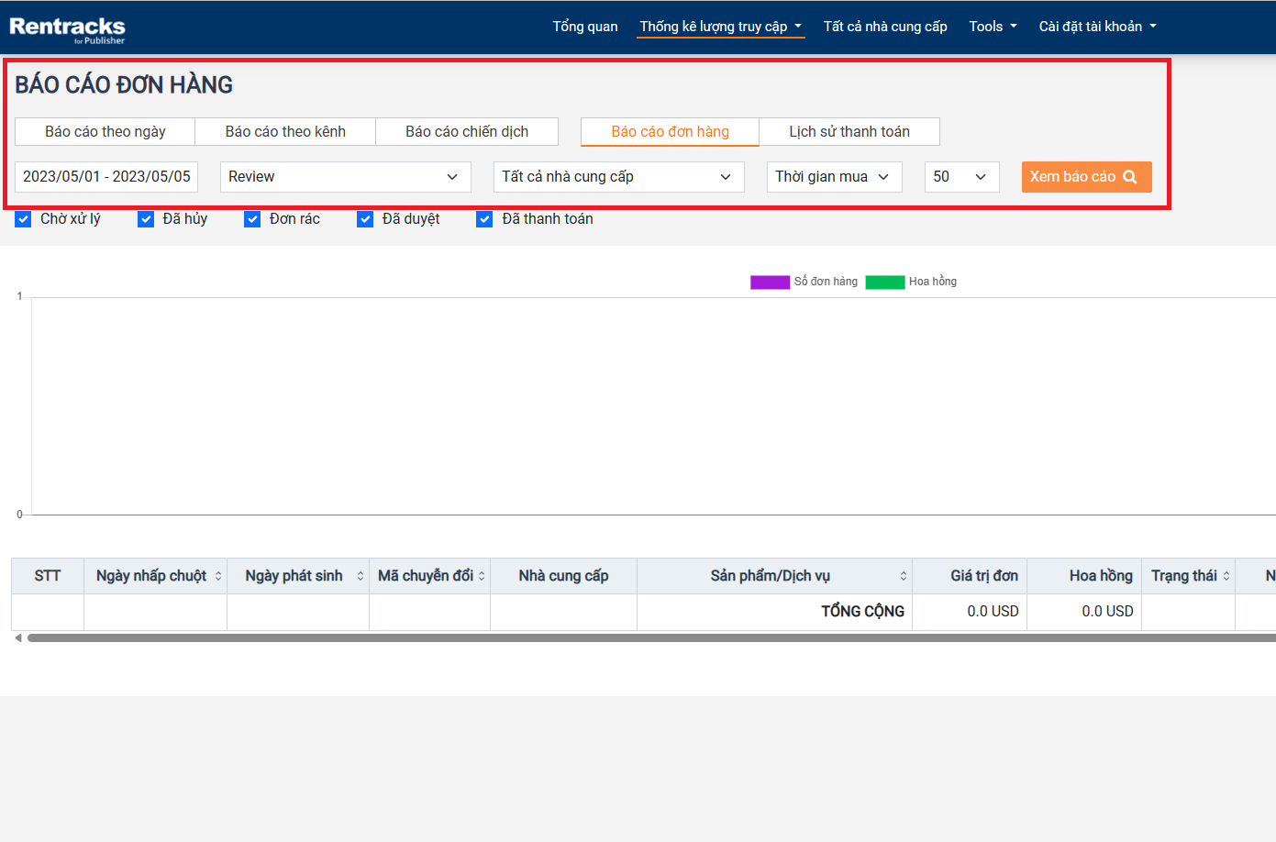Toggle the Đã thanh toán checkbox
The width and height of the screenshot is (1276, 842).
click(x=484, y=219)
